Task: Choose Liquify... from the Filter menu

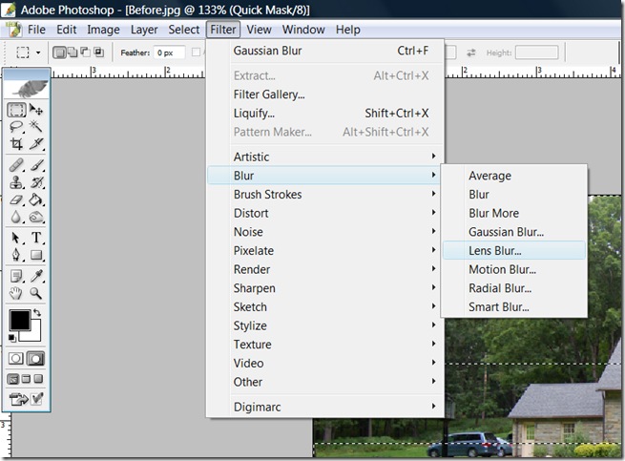Action: point(325,114)
